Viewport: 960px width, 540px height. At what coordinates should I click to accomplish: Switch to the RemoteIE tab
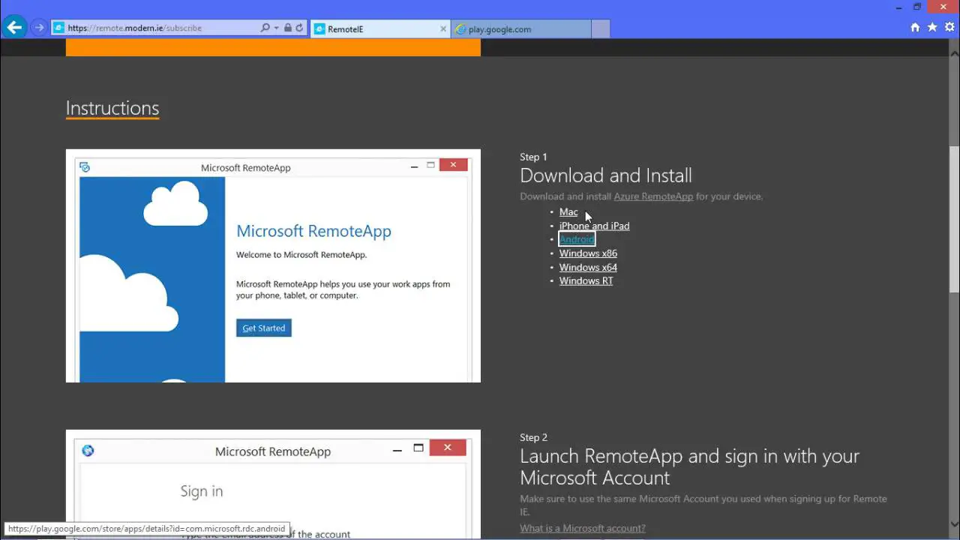(375, 28)
